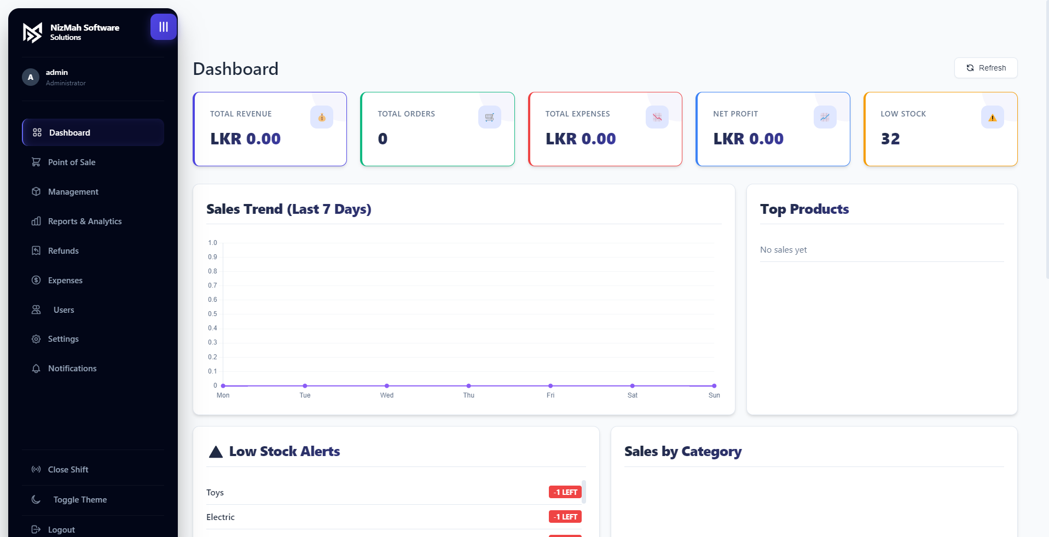This screenshot has width=1049, height=537.
Task: Click the warning triangle icon in Low Stock
Action: click(992, 117)
